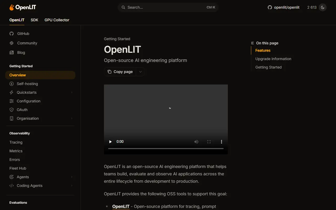Open the Copy page dropdown arrow

[x=140, y=72]
